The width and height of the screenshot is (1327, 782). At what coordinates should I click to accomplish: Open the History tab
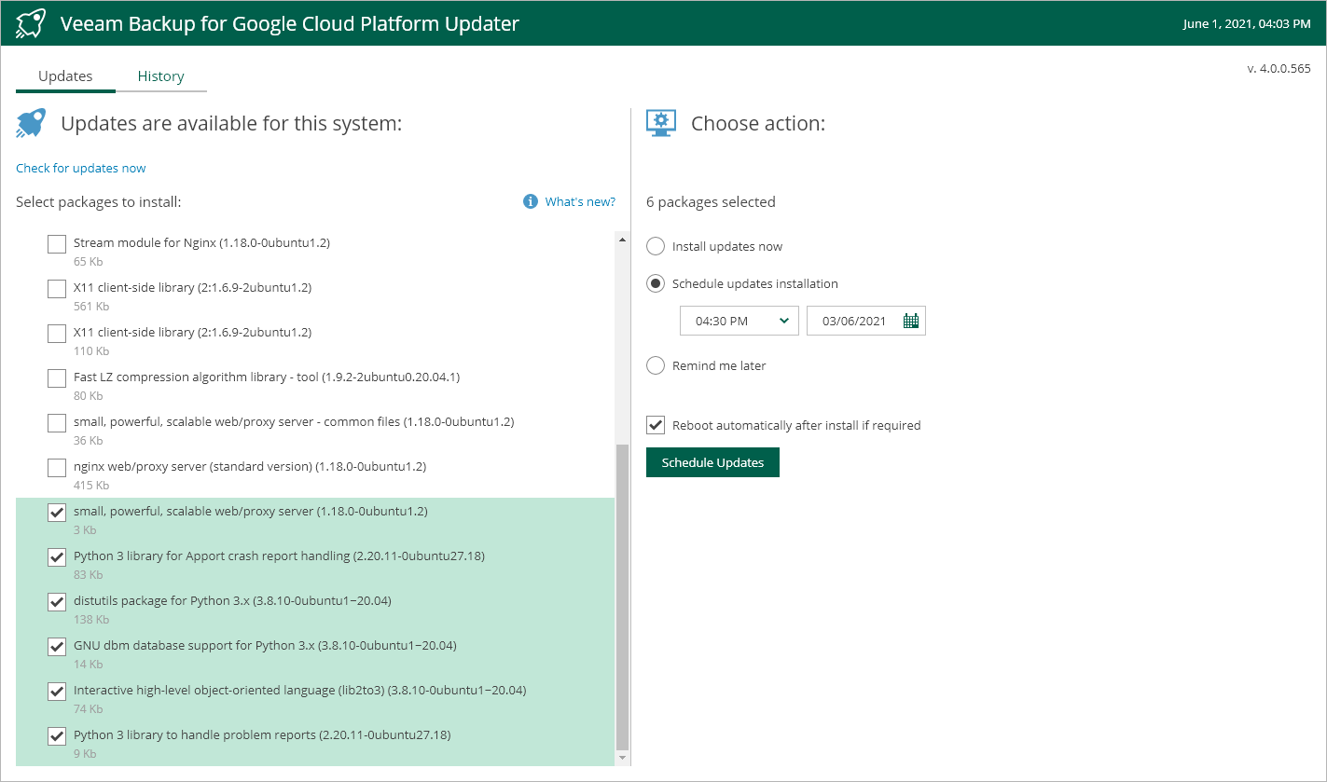[x=160, y=76]
